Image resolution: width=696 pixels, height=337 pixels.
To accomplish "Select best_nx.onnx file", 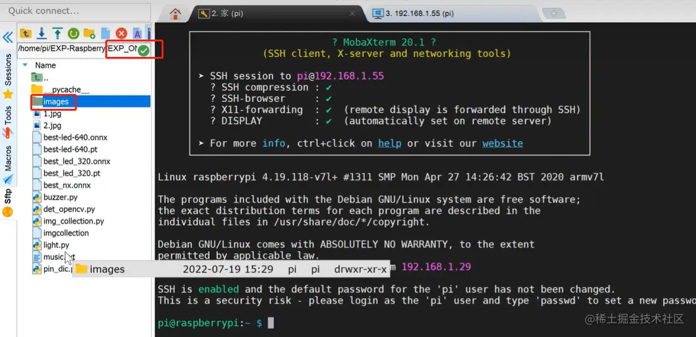I will coord(67,186).
